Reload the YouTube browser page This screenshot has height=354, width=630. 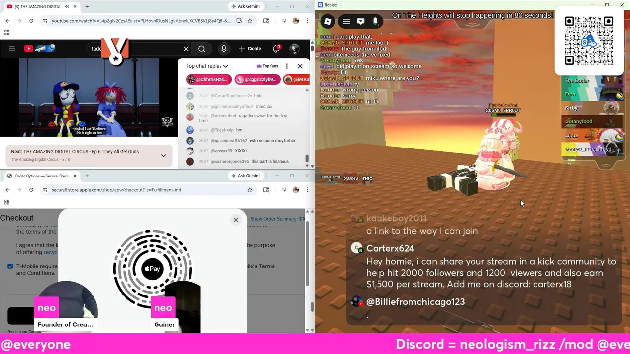[31, 21]
